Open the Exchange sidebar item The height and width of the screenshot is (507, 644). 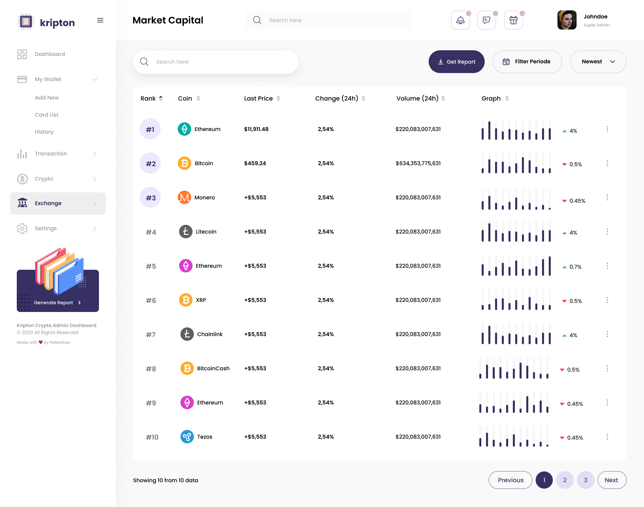(x=58, y=203)
